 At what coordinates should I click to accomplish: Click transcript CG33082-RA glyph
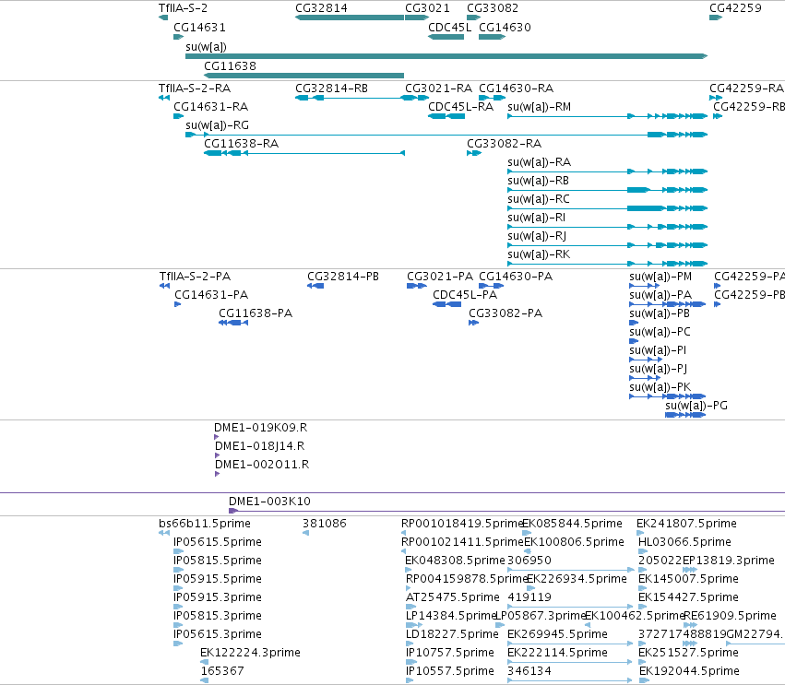point(474,153)
